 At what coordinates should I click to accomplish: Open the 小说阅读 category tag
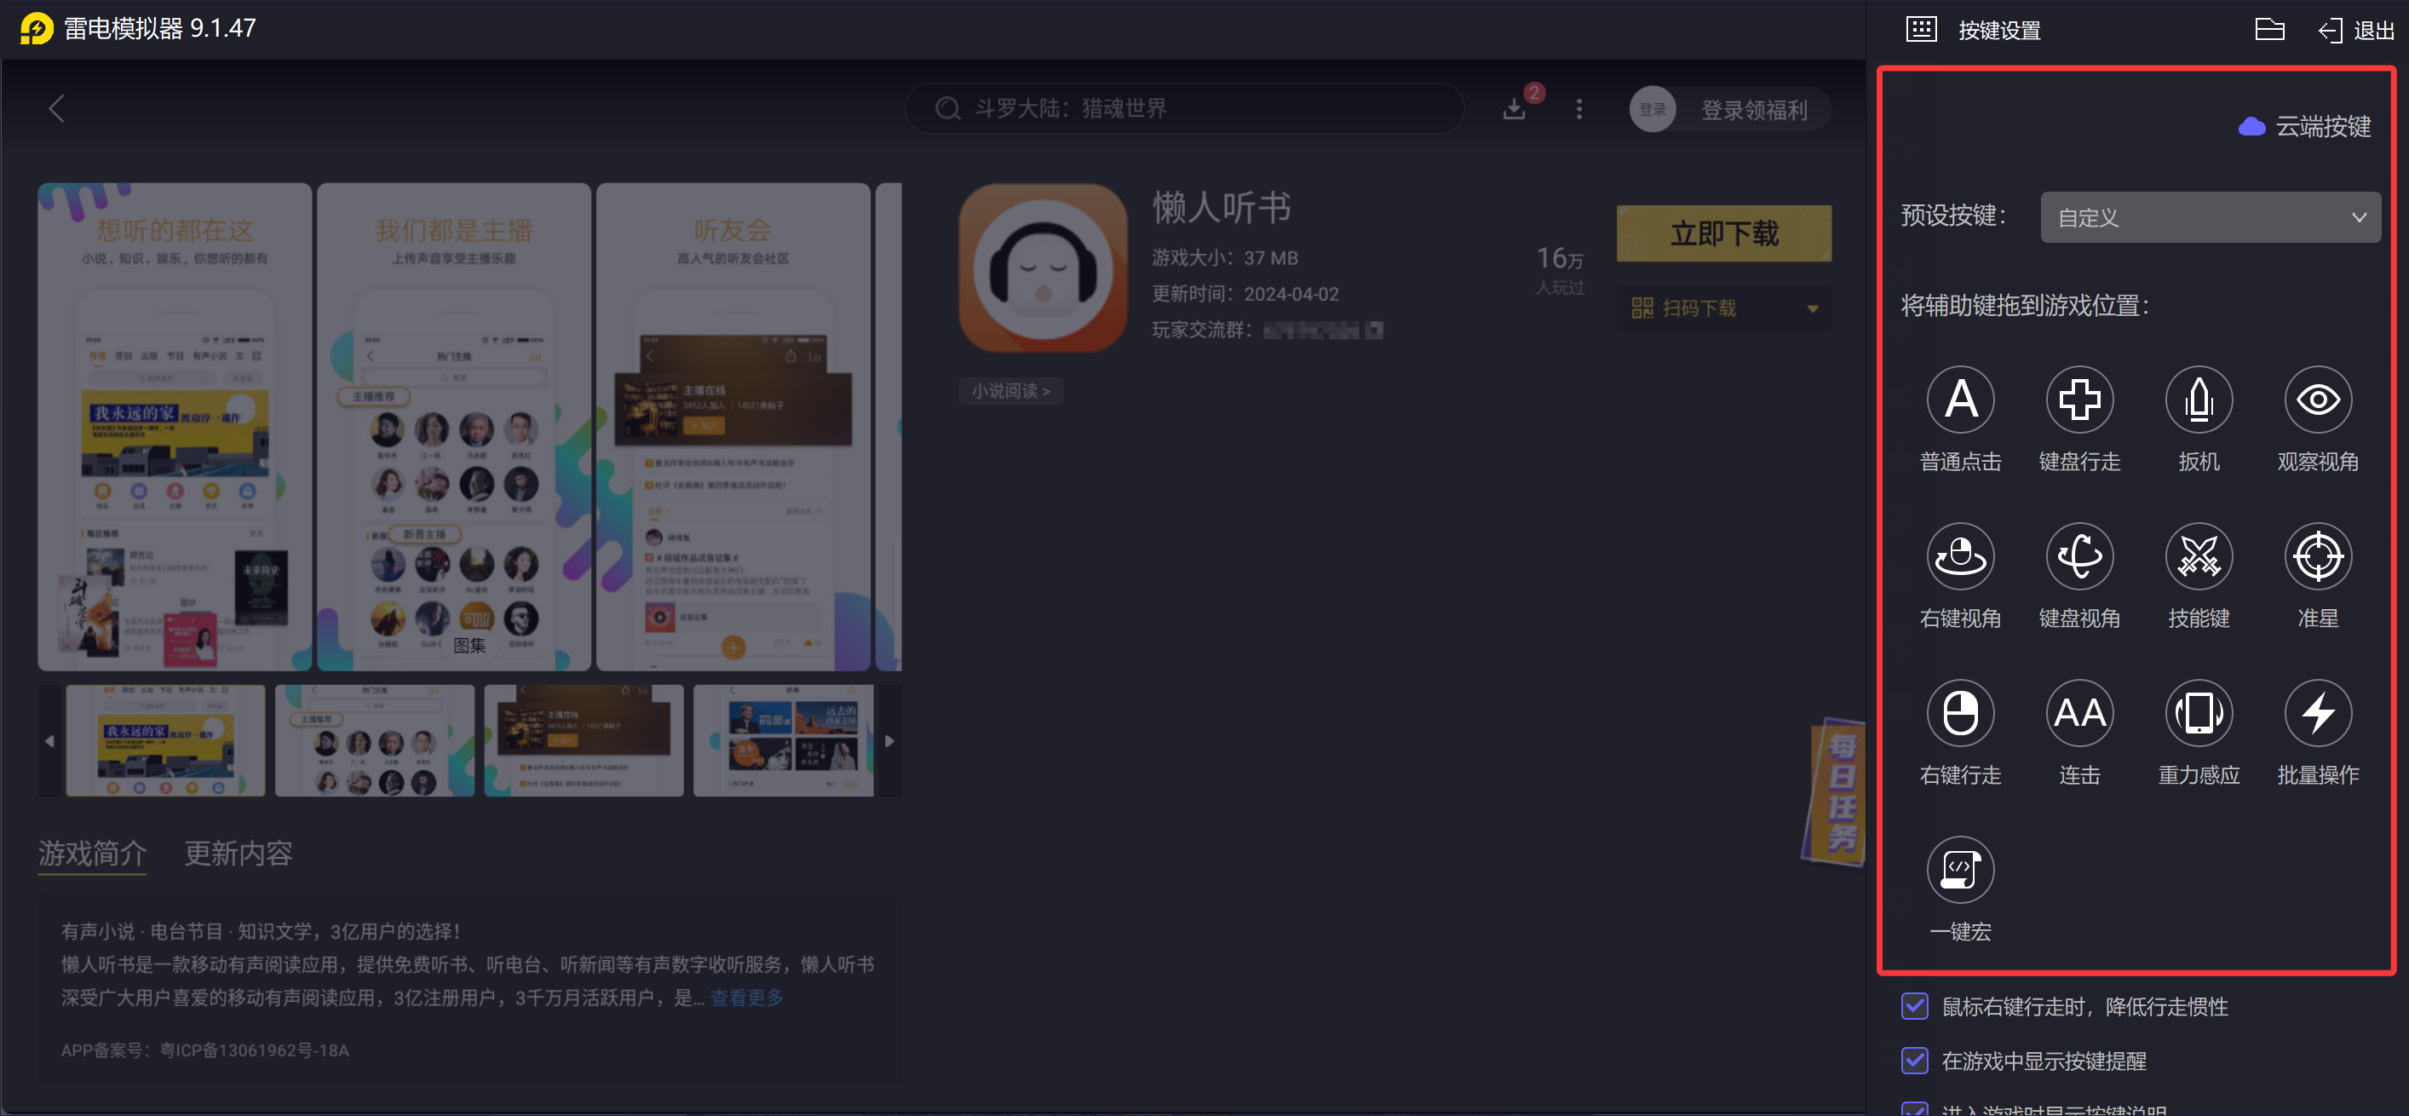1010,391
